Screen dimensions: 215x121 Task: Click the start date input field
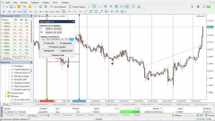[53, 29]
